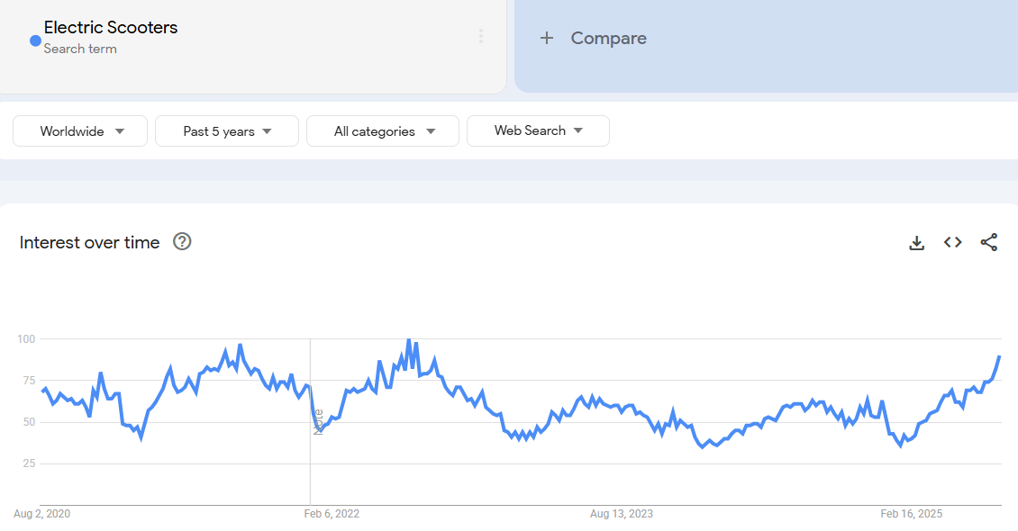Click the Note marker on the chart
Image resolution: width=1018 pixels, height=531 pixels.
click(318, 421)
